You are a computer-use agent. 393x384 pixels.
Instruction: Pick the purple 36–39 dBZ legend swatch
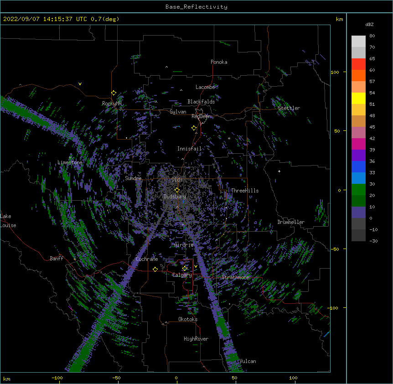pos(358,156)
